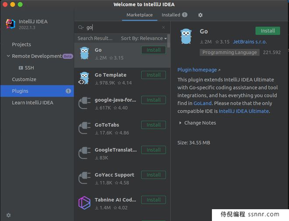Click the GoToTabs plugin icon
The image size is (289, 221).
click(85, 128)
